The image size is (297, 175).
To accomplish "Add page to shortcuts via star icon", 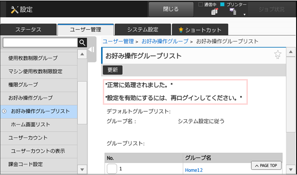I will (277, 54).
